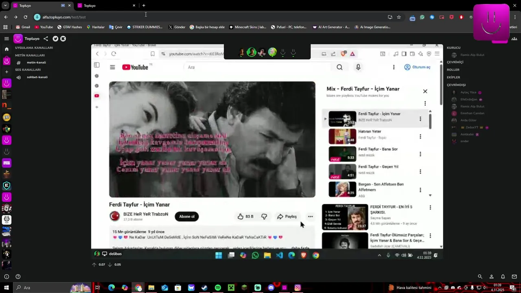Image resolution: width=521 pixels, height=293 pixels.
Task: Open Spotify from Windows taskbar
Action: pyautogui.click(x=218, y=288)
